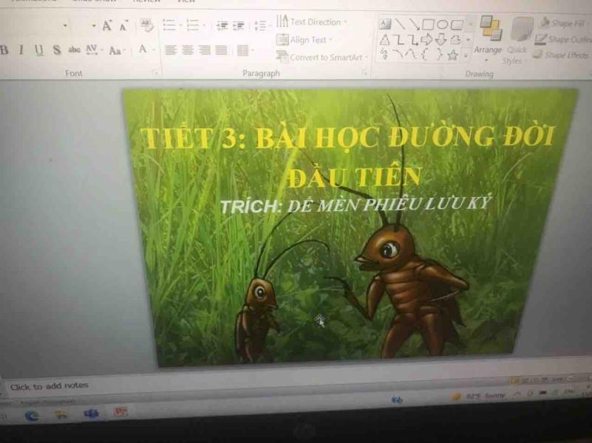Click the Numbering list button

click(193, 25)
